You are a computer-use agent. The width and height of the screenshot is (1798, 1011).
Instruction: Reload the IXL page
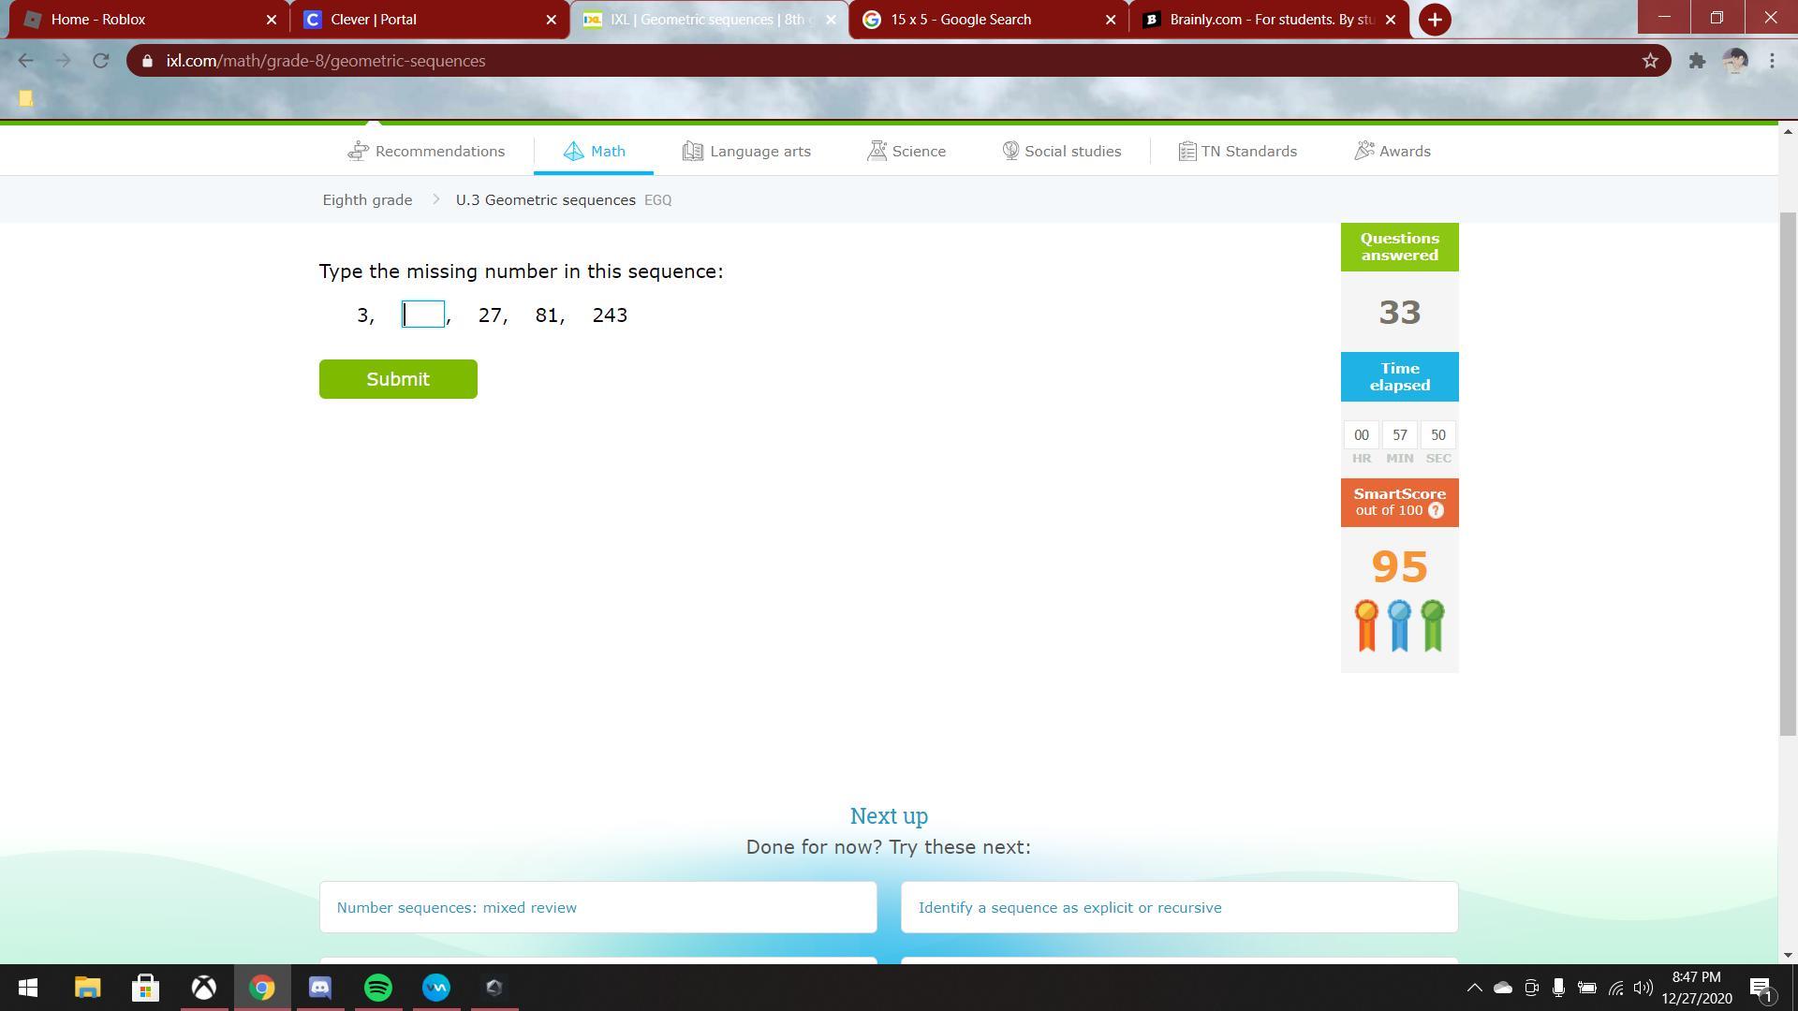[x=100, y=61]
